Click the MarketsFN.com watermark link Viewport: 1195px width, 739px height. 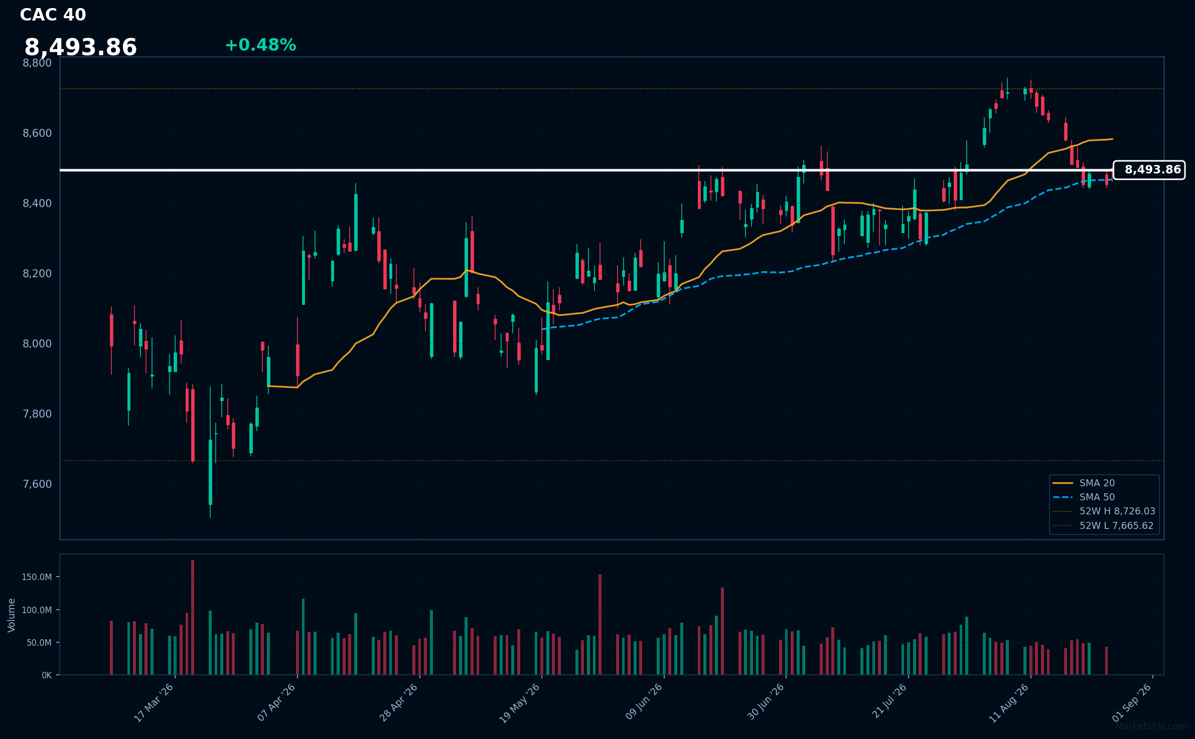[1151, 726]
